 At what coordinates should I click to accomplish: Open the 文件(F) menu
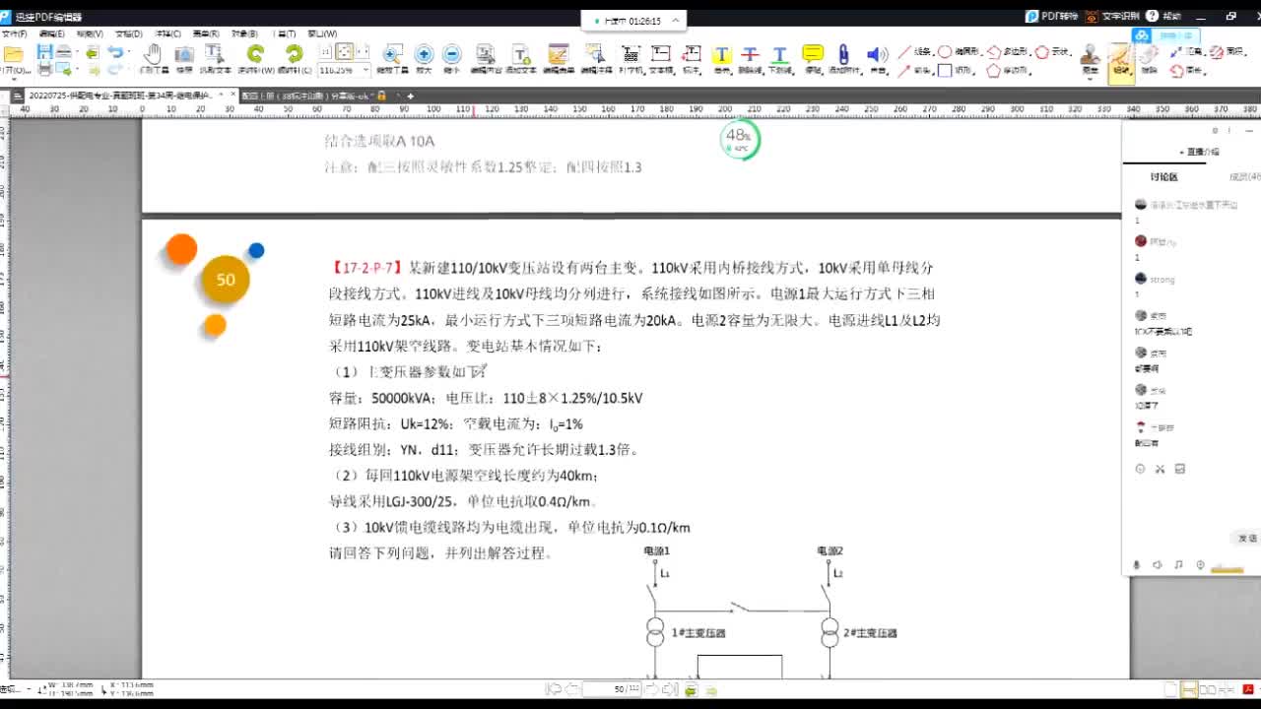14,33
